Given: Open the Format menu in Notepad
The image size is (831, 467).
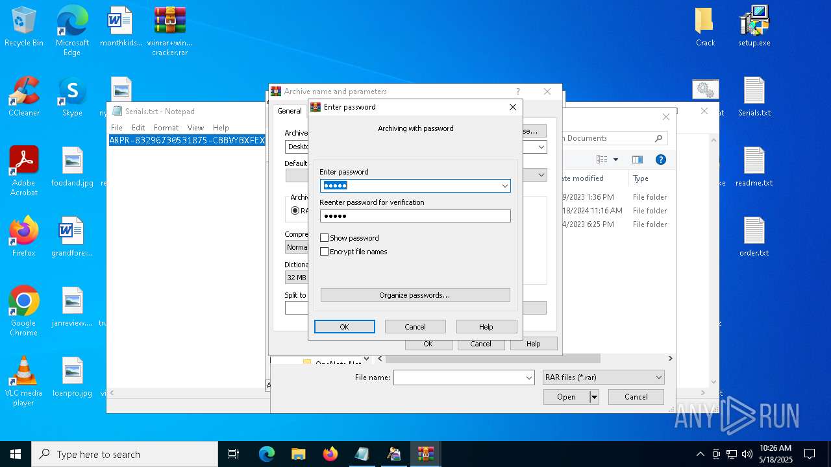Looking at the screenshot, I should click(x=166, y=128).
